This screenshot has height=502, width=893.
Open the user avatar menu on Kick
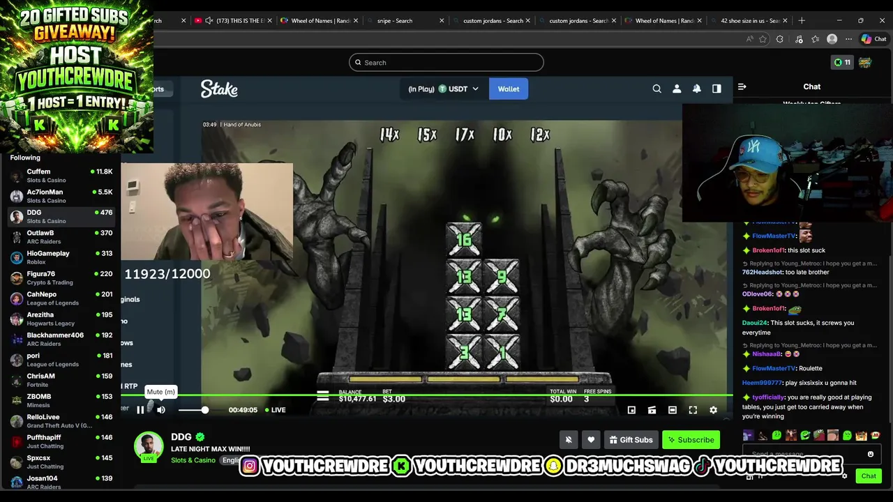[865, 63]
